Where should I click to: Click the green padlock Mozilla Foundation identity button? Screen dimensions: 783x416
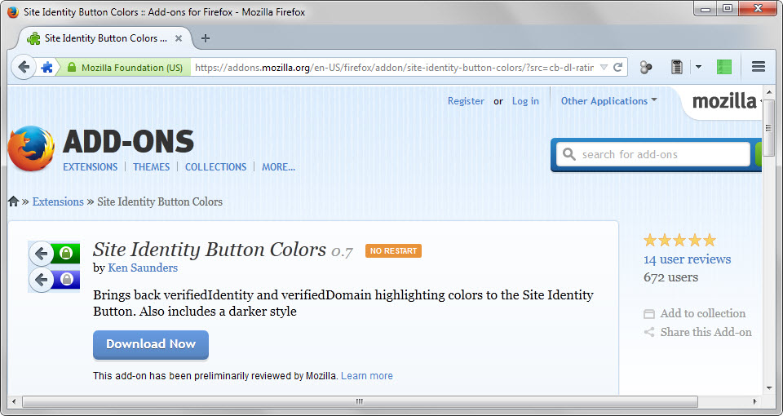pos(125,68)
